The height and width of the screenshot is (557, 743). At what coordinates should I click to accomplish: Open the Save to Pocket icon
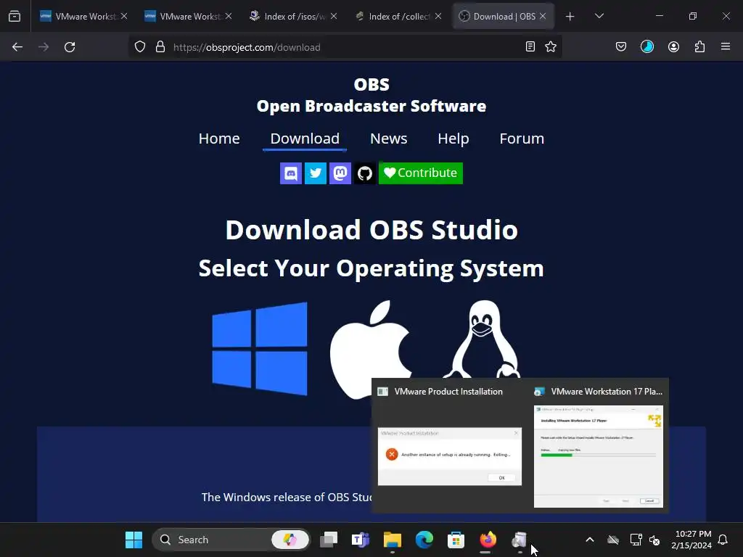pos(621,46)
